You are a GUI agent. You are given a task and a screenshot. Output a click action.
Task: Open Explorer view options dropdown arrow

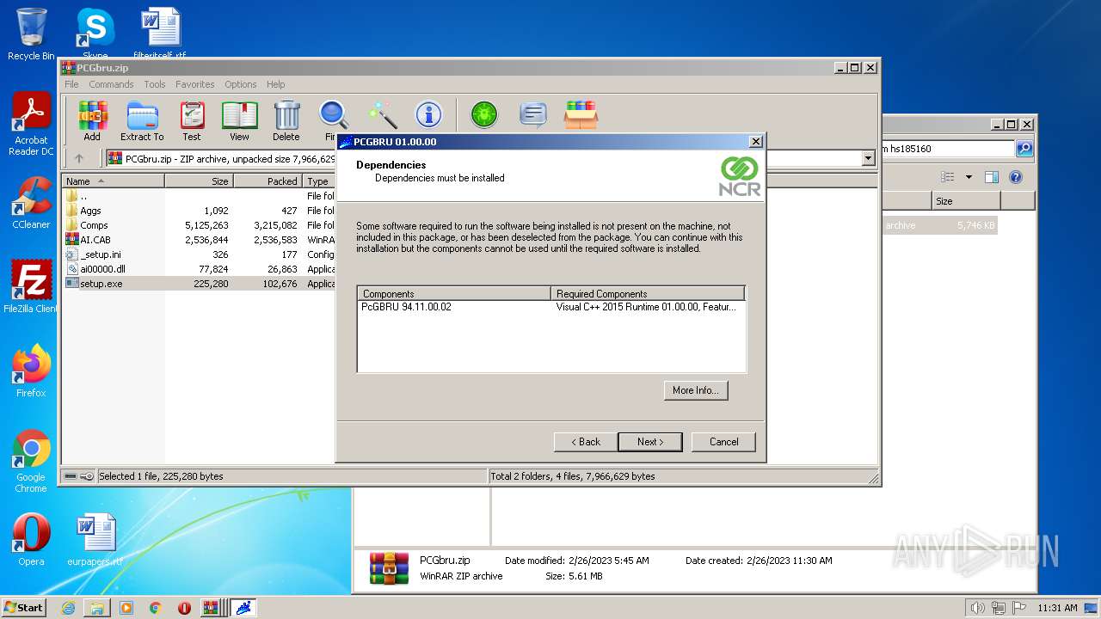coord(969,177)
